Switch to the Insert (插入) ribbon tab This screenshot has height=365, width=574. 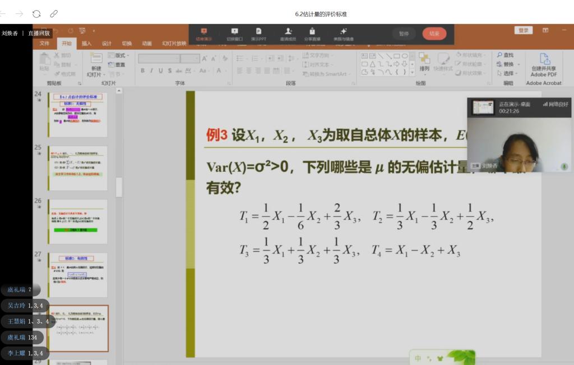coord(86,43)
